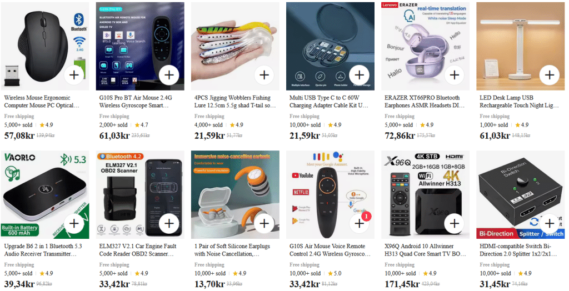This screenshot has width=569, height=291.
Task: Add X96Q Android TV Box to cart
Action: coord(455,223)
